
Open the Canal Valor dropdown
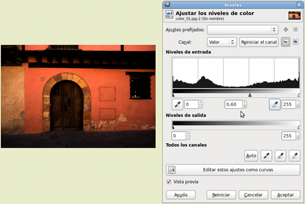222,42
